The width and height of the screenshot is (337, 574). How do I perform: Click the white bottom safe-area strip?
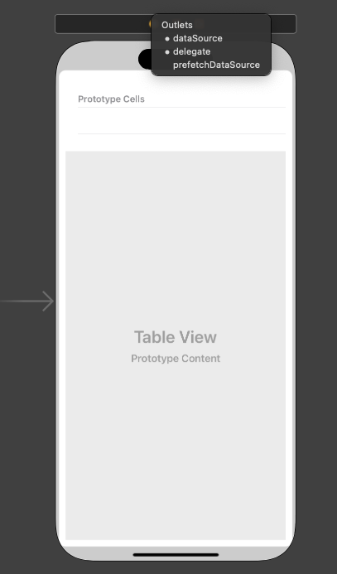coord(176,543)
